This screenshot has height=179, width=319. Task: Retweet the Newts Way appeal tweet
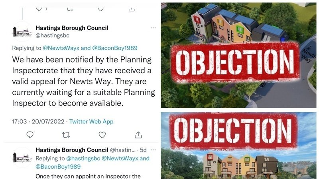pyautogui.click(x=66, y=135)
